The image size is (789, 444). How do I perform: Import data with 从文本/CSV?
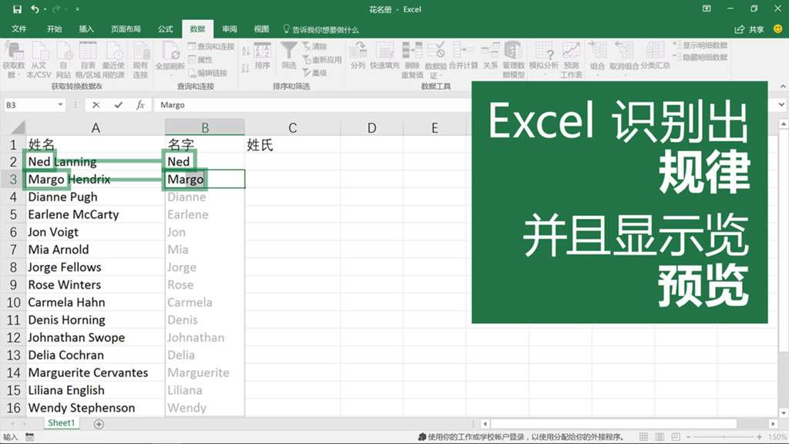coord(39,60)
